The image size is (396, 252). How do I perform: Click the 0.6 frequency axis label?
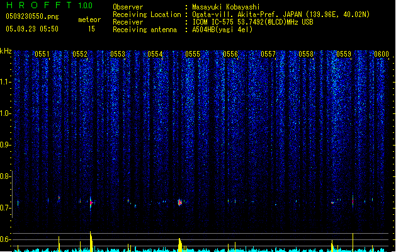pos(5,239)
